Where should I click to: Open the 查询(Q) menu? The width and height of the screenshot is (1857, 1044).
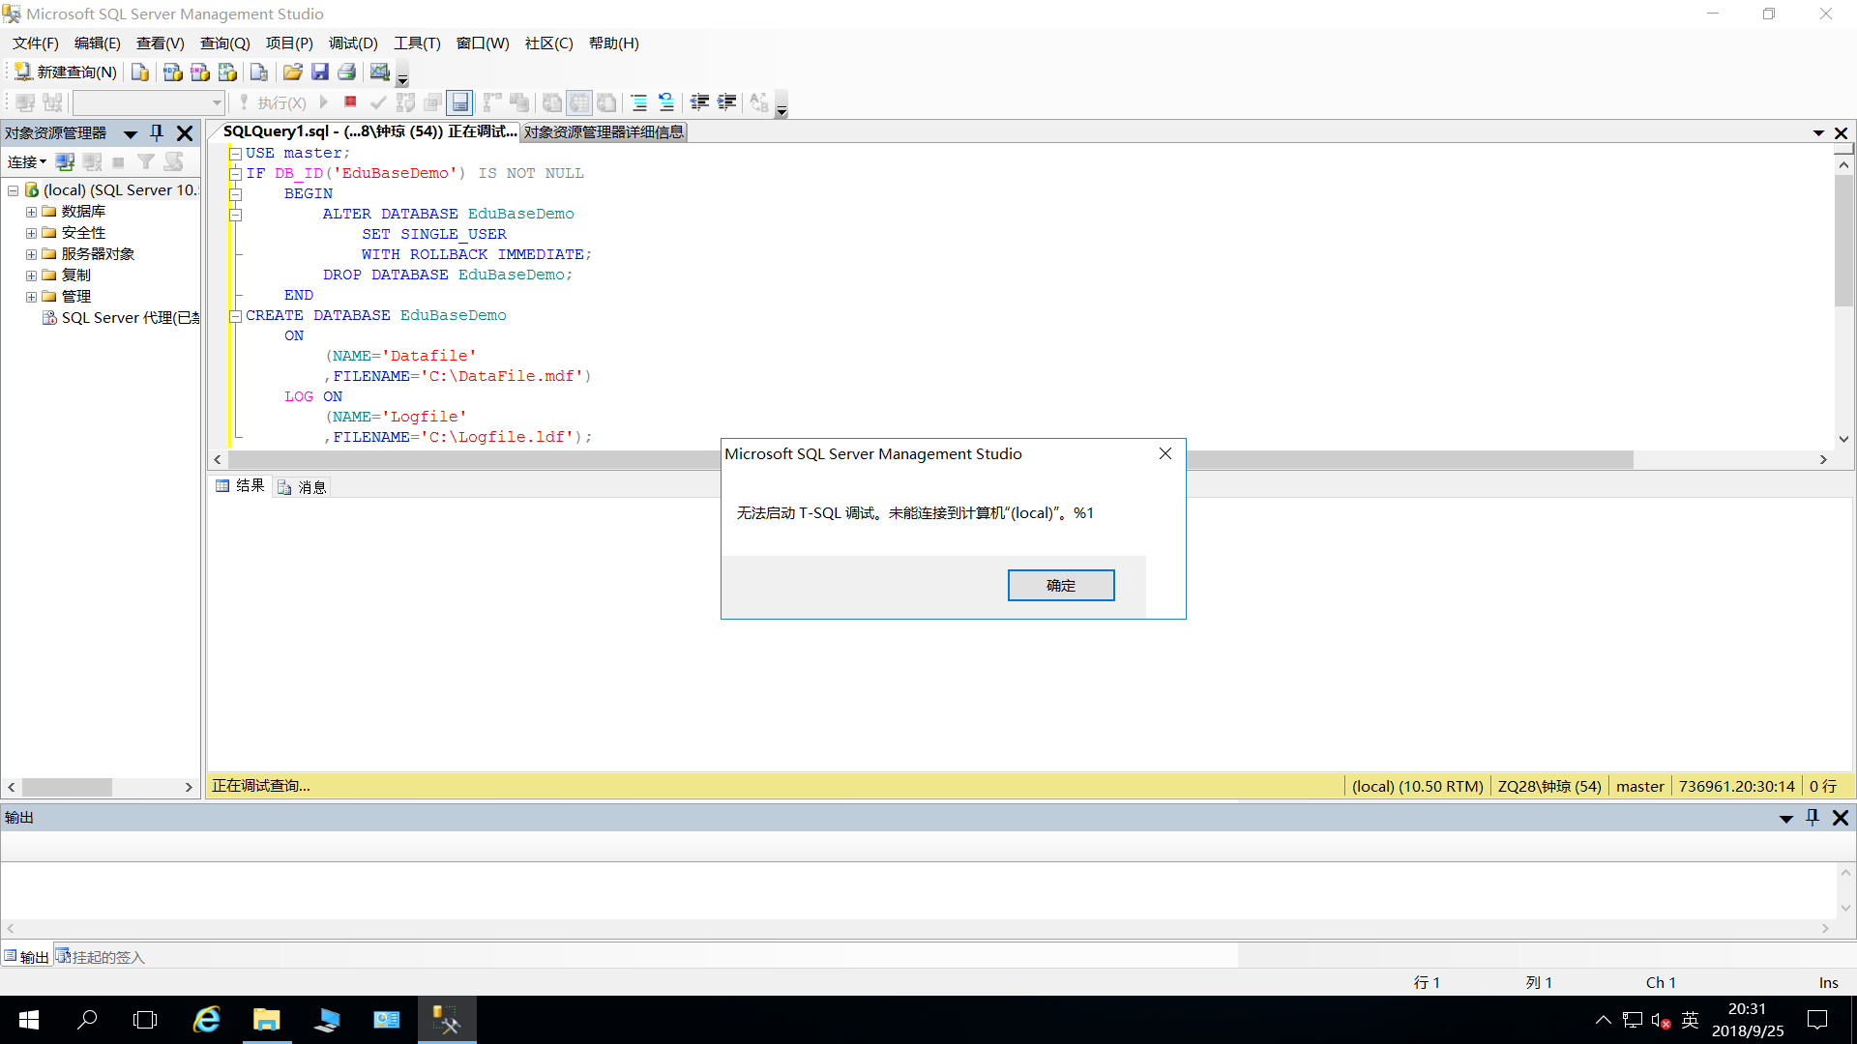[x=224, y=43]
